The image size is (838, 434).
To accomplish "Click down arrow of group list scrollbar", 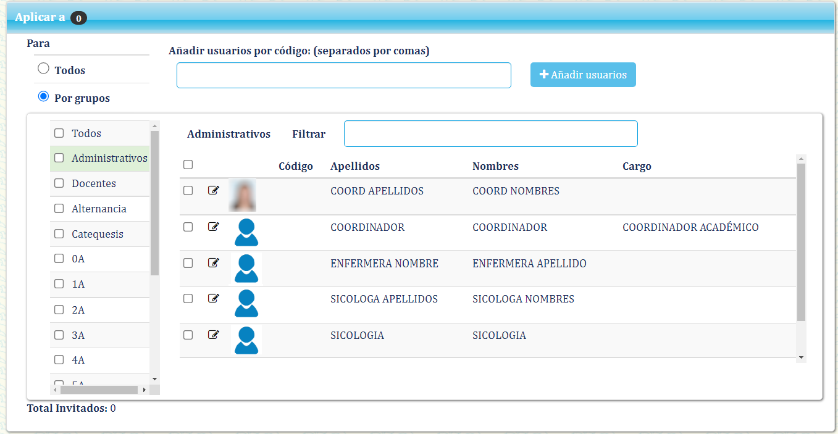I will pos(154,378).
